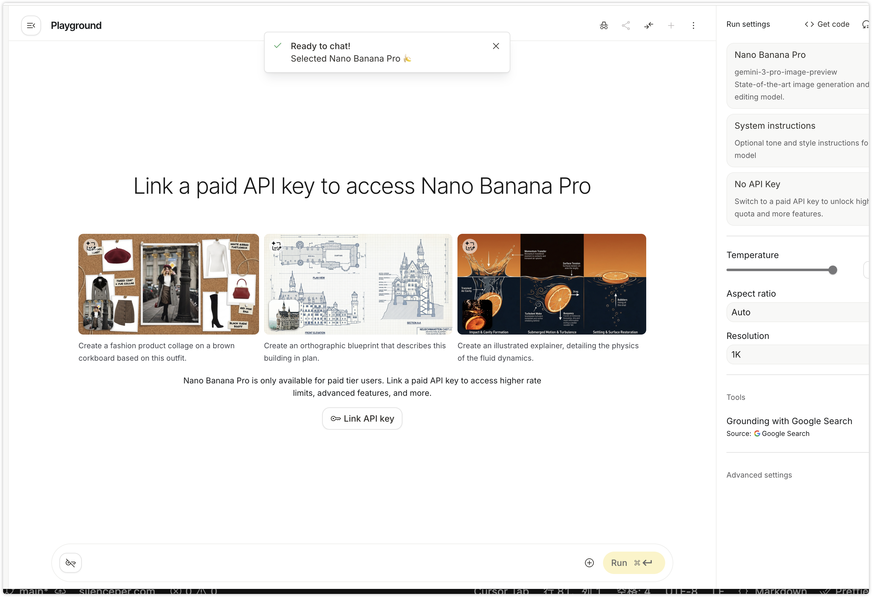Adjust the Temperature slider handle
Image resolution: width=872 pixels, height=597 pixels.
click(833, 270)
